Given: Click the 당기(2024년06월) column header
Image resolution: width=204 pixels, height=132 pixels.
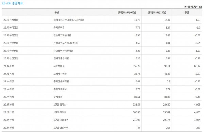Looking at the screenshot, I should (x=127, y=12).
